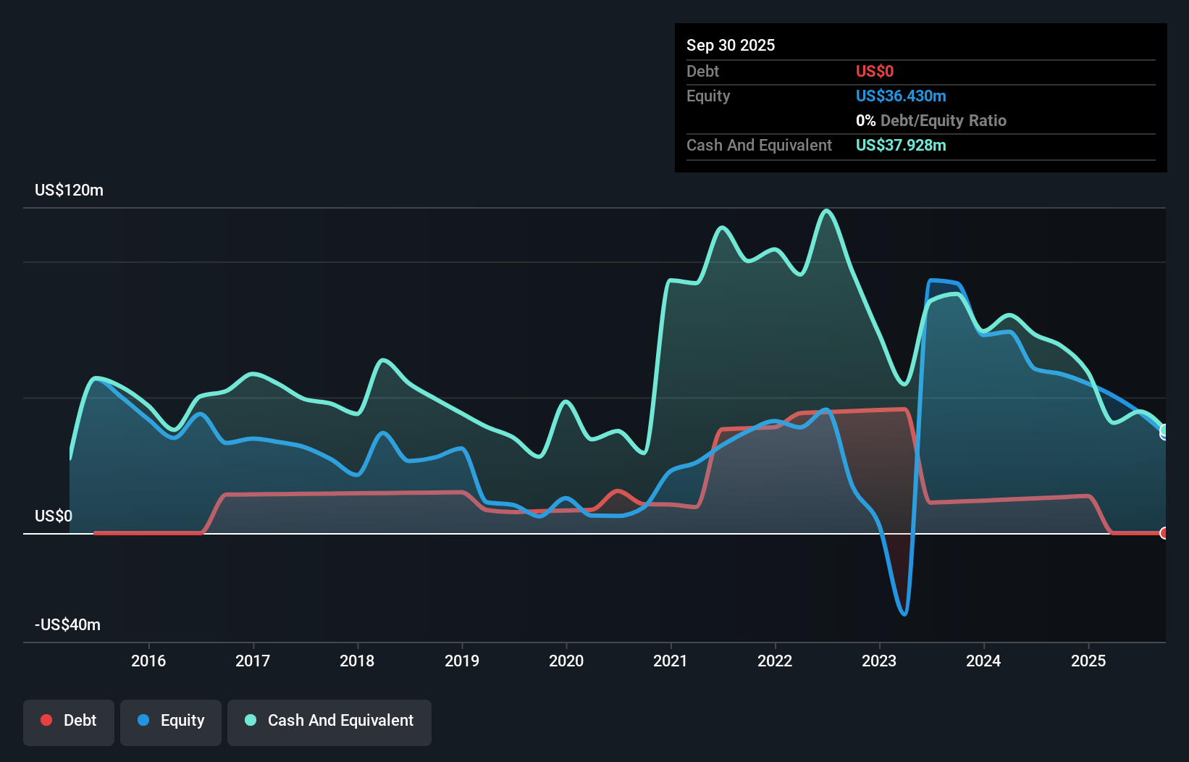Click the Debt row label in tooltip
Screen dimensions: 1189x762
pyautogui.click(x=702, y=71)
